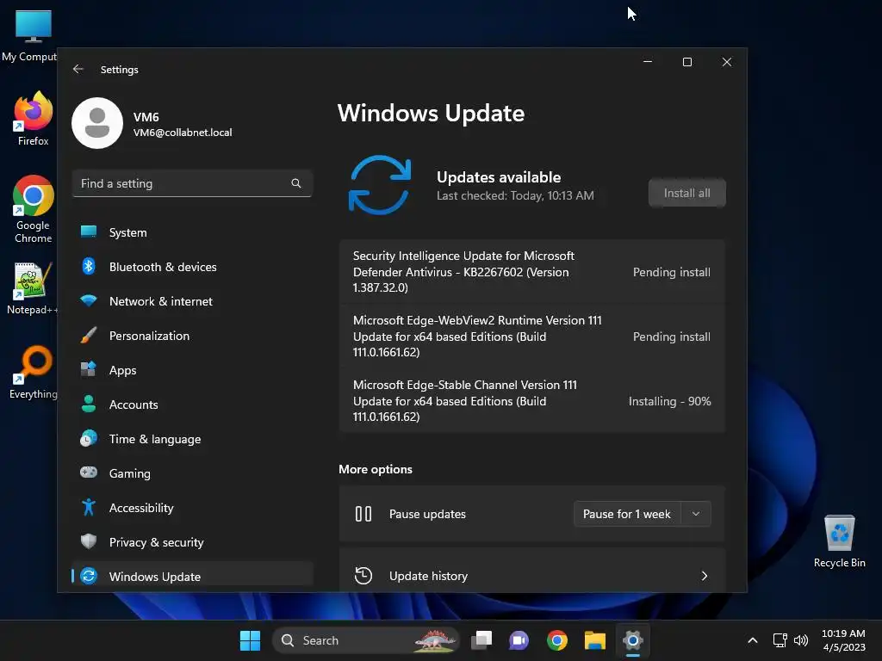The width and height of the screenshot is (882, 661).
Task: Click the taskbar clock and date
Action: [x=844, y=640]
